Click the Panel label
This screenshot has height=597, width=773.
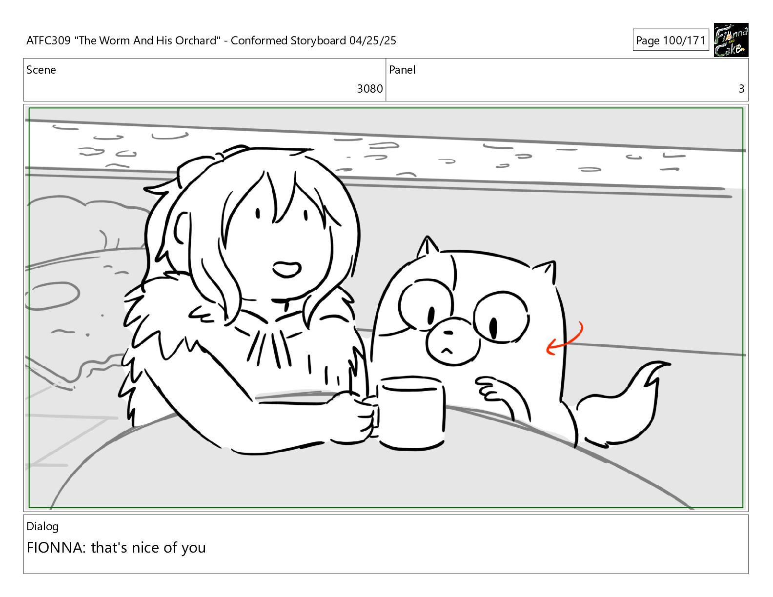point(402,70)
